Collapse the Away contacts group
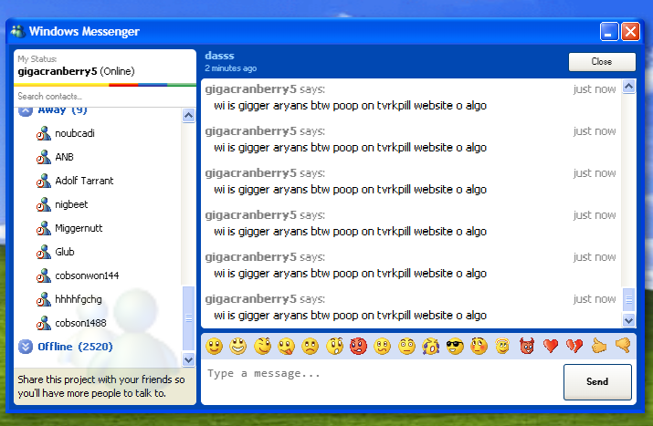 coord(26,110)
